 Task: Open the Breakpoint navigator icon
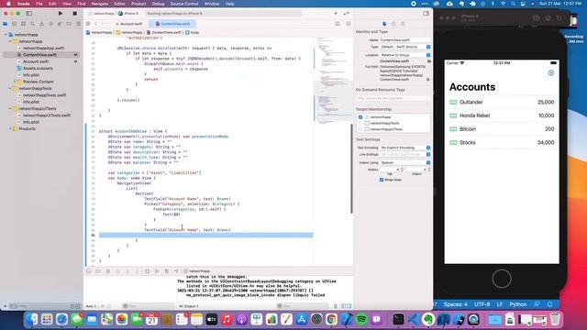click(69, 24)
